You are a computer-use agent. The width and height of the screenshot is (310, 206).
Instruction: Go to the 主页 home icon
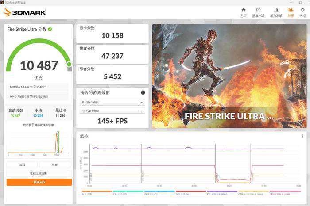[x=243, y=12]
